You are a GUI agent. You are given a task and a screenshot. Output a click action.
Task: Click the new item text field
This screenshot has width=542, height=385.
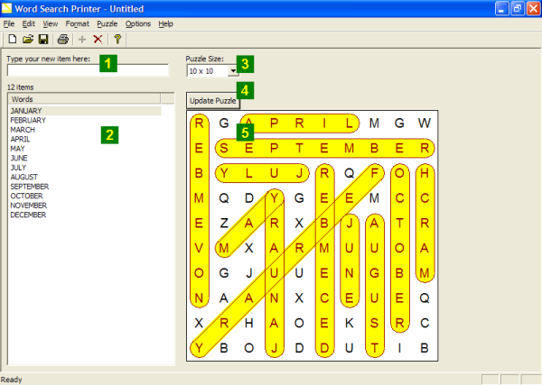coord(88,70)
